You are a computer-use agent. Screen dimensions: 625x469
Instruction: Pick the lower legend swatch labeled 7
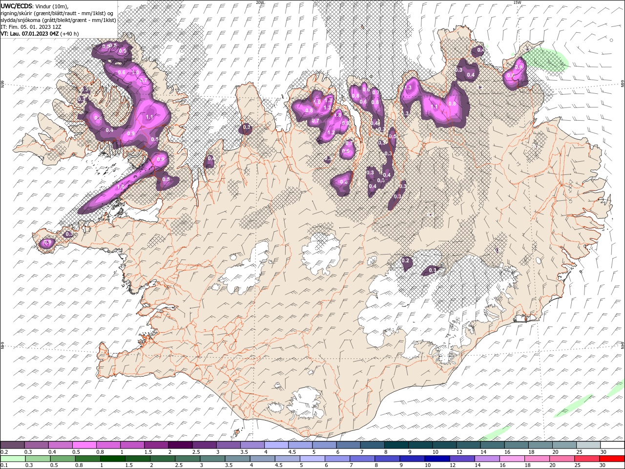coord(362,459)
